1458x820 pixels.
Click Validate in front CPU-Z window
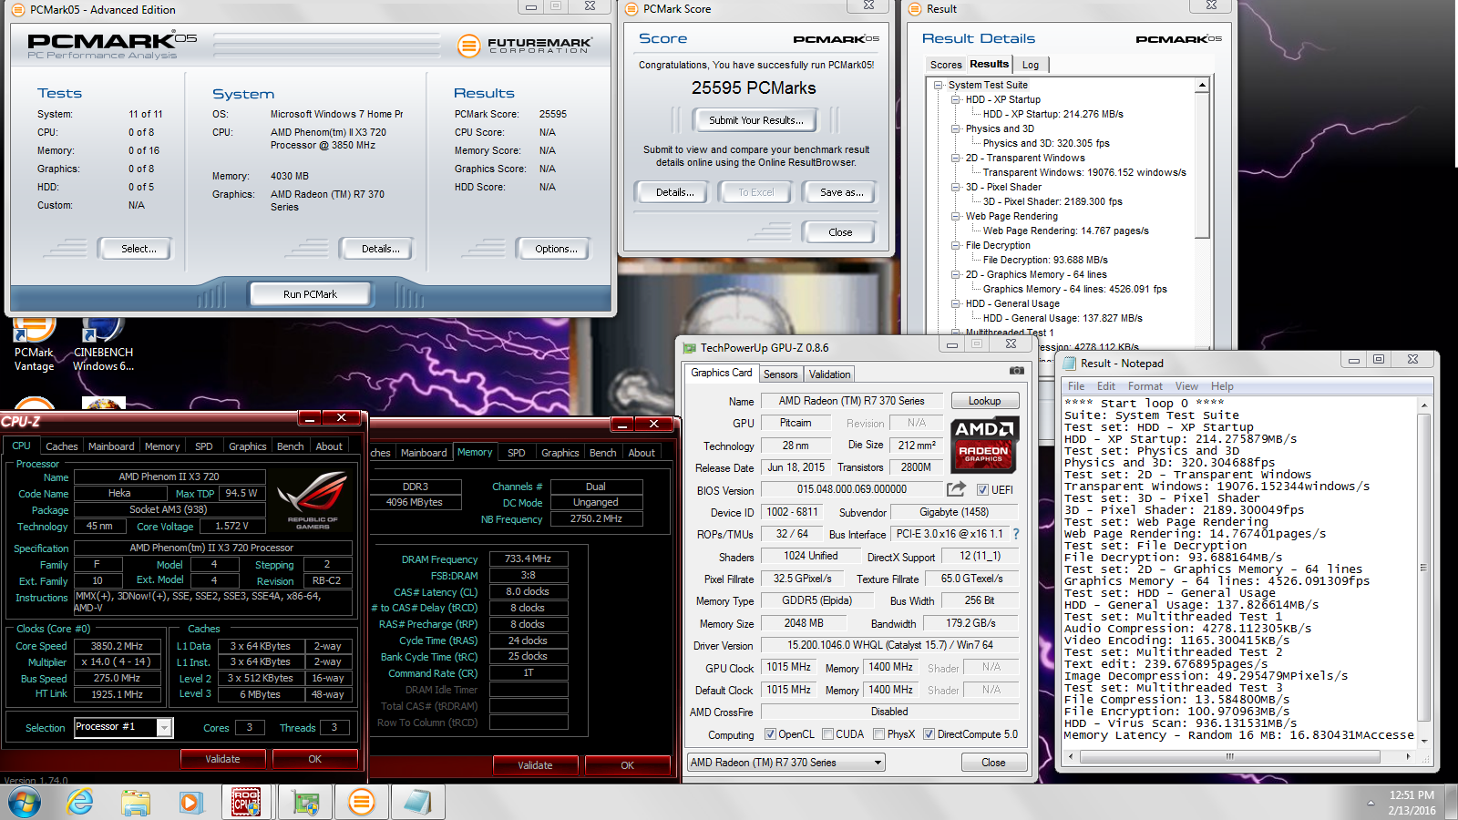[x=222, y=759]
